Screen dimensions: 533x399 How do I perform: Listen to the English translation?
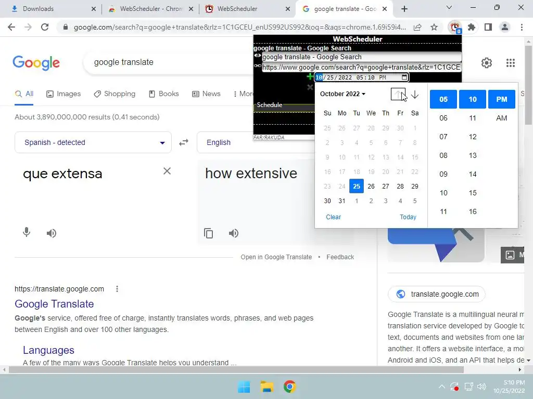(x=234, y=233)
